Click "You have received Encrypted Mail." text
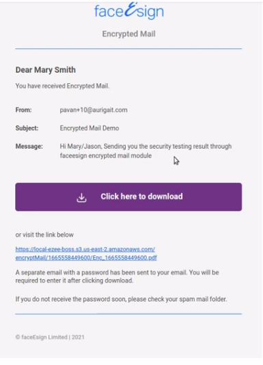 tap(62, 86)
